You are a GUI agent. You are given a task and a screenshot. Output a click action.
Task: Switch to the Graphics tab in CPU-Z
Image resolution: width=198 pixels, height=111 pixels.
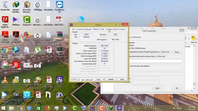coord(110,29)
